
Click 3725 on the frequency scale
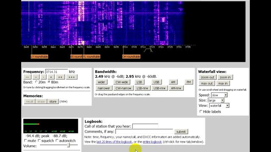tap(170, 47)
